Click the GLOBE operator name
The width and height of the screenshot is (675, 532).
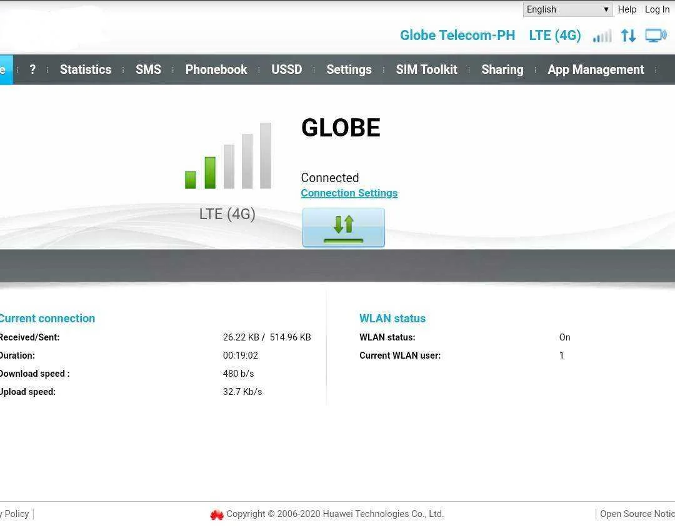(341, 128)
